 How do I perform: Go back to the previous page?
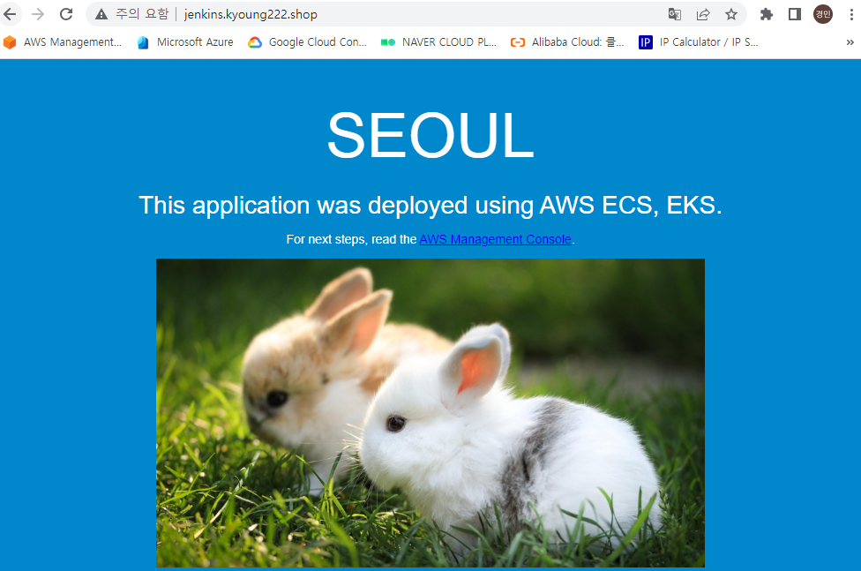(x=10, y=14)
